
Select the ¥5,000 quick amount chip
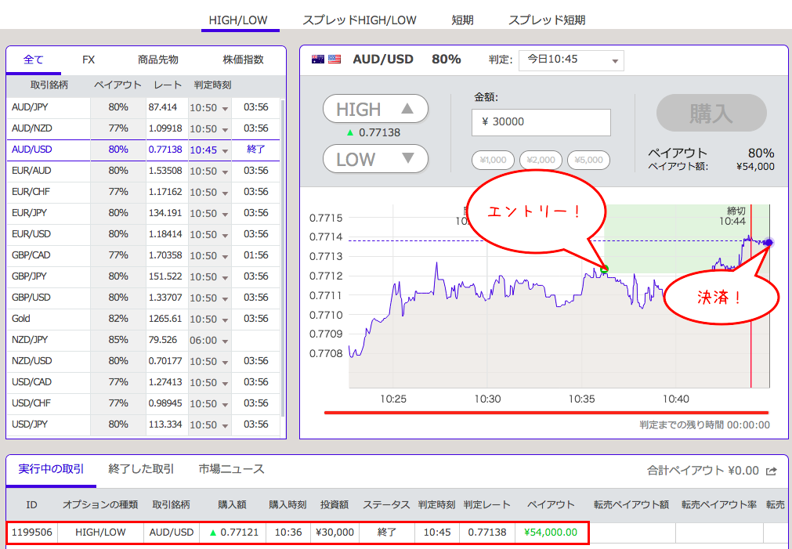[x=588, y=160]
